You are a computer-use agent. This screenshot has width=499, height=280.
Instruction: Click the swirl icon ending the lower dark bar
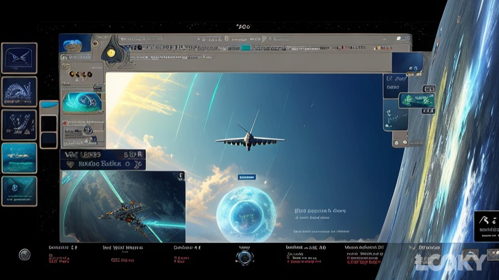(x=138, y=165)
